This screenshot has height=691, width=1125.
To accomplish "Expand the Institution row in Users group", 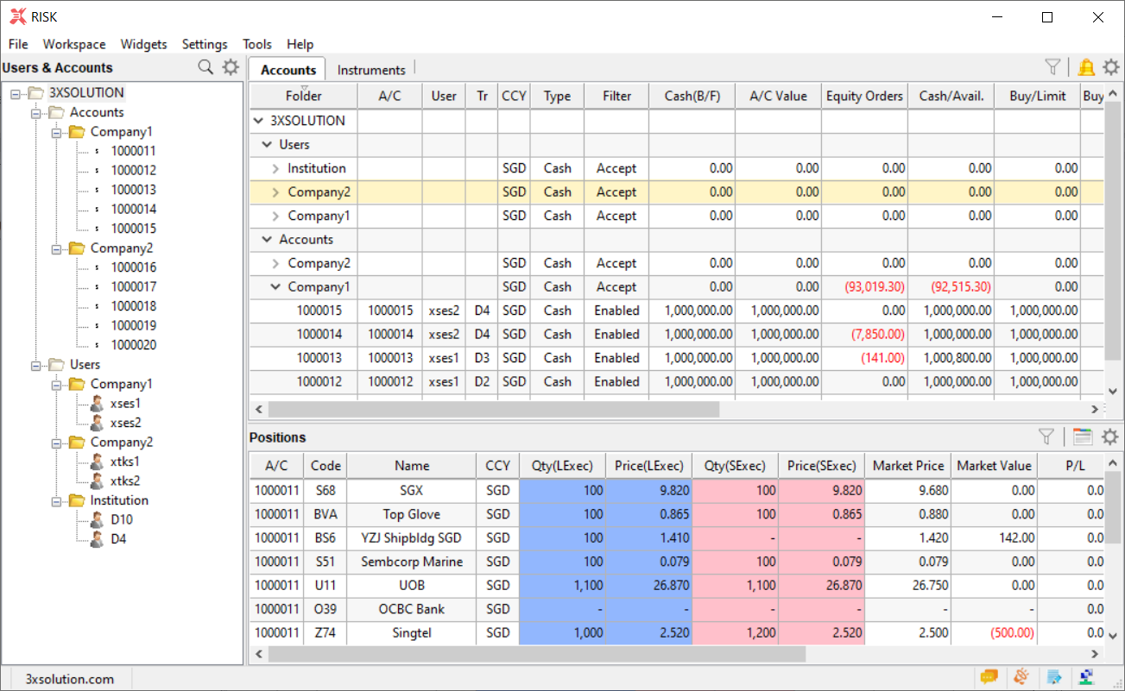I will point(275,169).
